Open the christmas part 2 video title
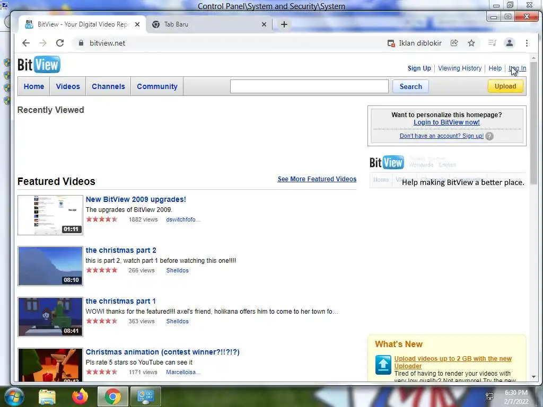This screenshot has height=407, width=543. pyautogui.click(x=121, y=250)
